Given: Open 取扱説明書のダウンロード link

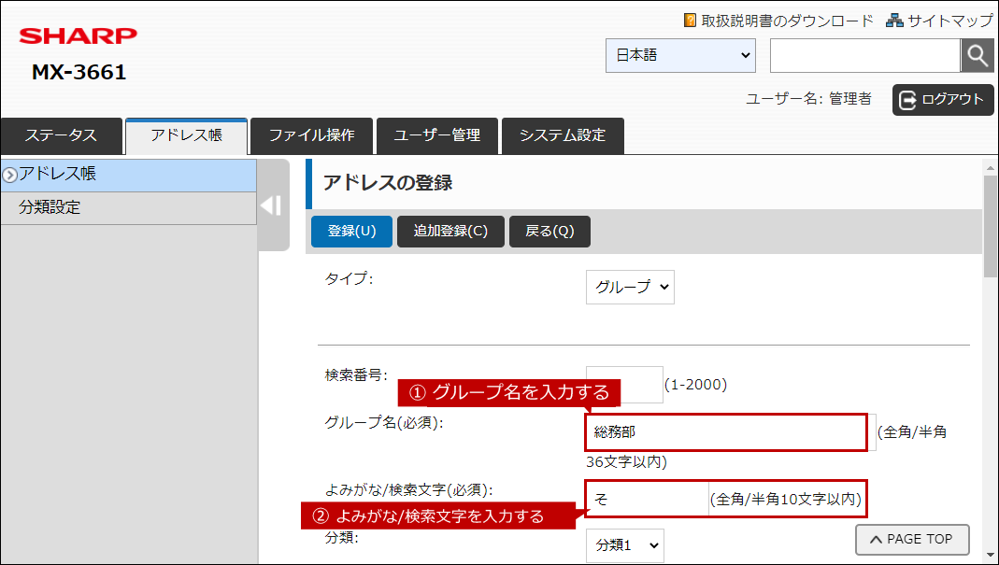Looking at the screenshot, I should coord(787,21).
